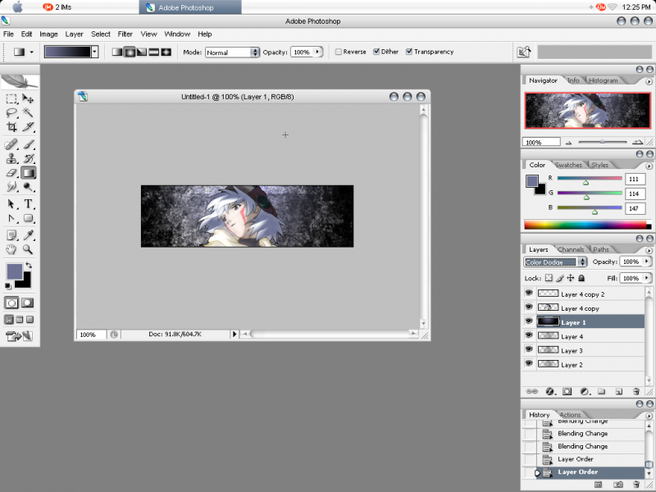Viewport: 656px width, 492px height.
Task: Select the Healing Brush tool
Action: 11,145
